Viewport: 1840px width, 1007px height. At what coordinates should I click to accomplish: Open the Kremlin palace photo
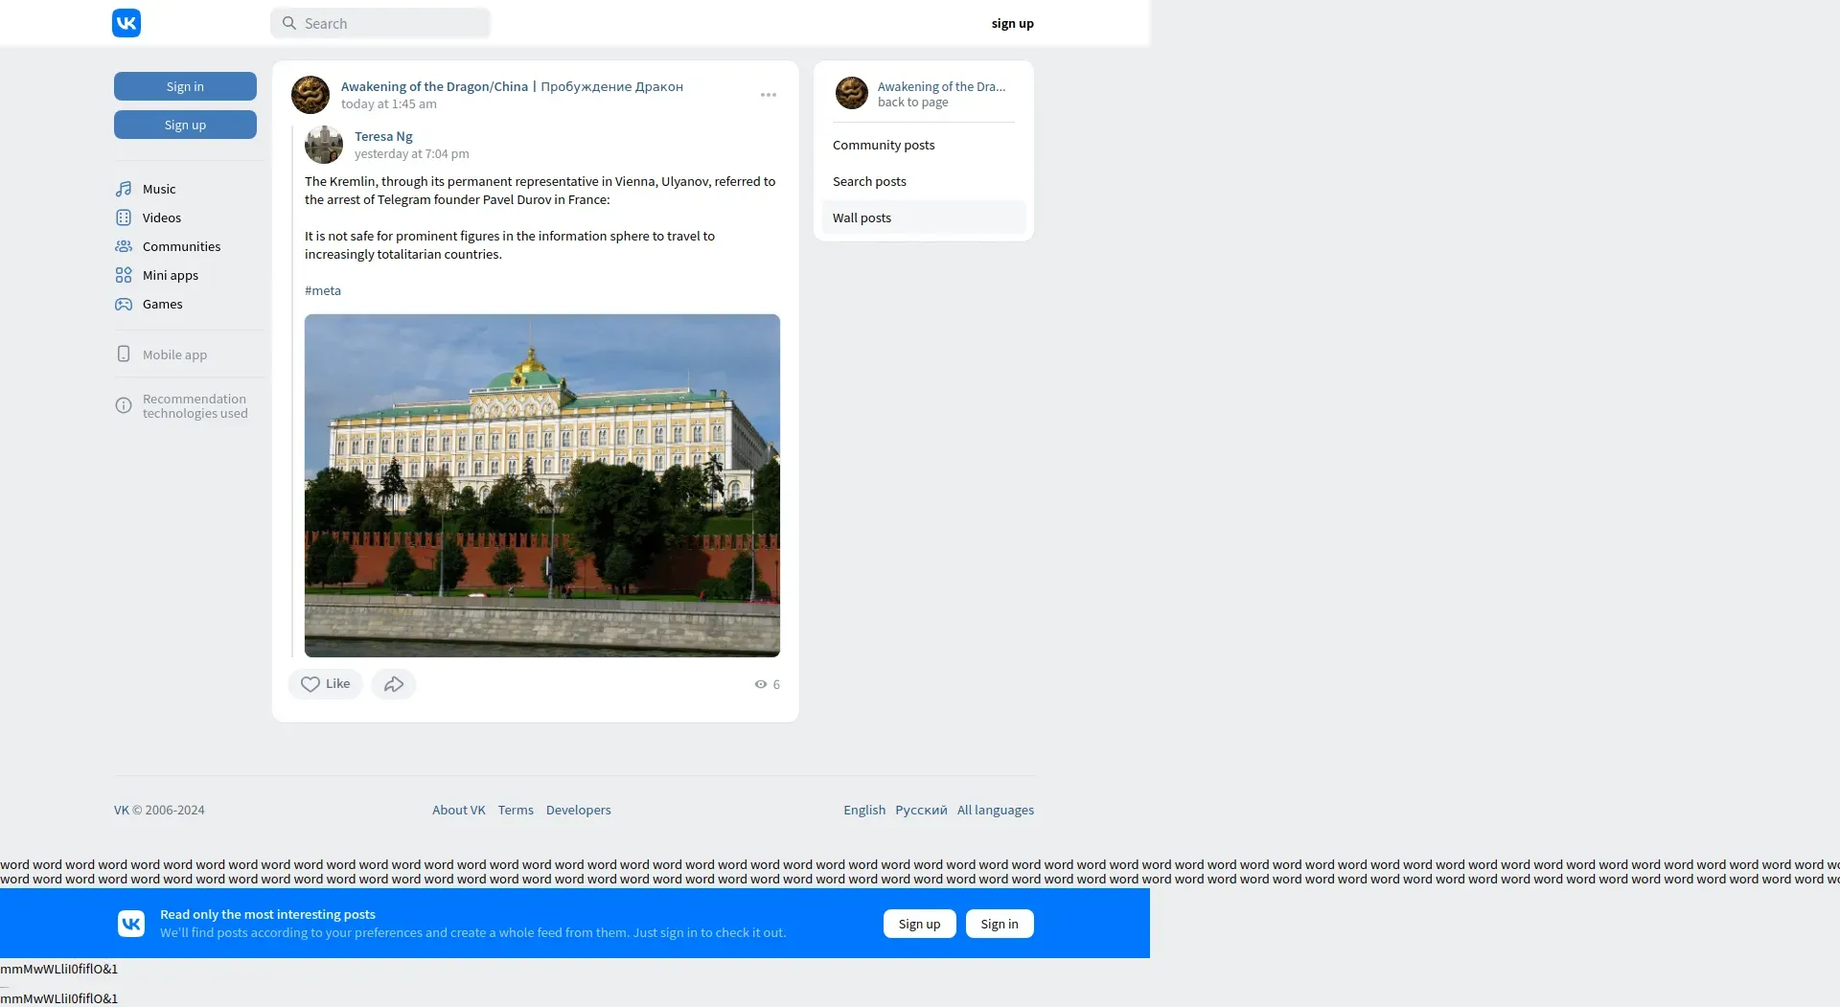(x=542, y=486)
